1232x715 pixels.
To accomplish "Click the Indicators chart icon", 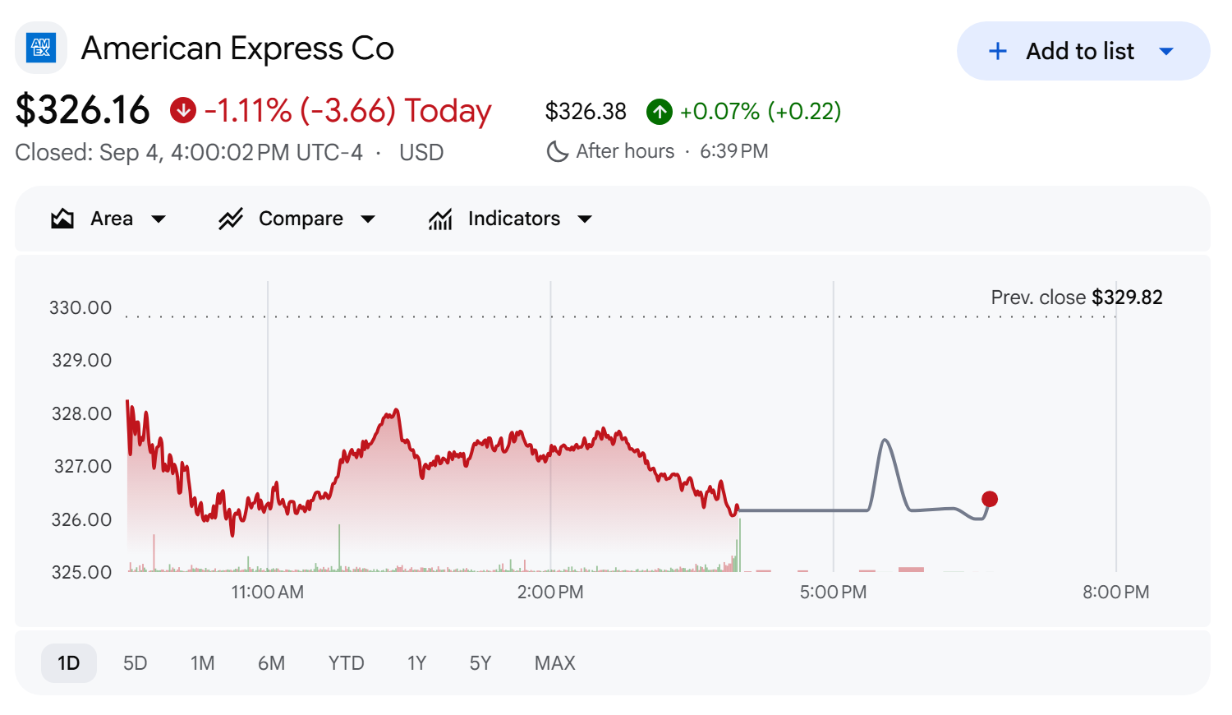I will 440,219.
